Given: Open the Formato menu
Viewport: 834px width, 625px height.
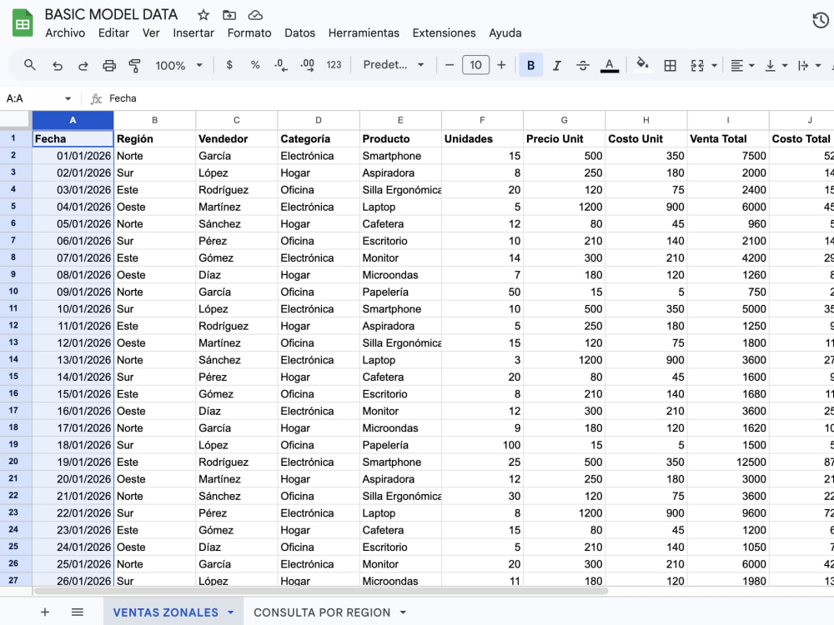Looking at the screenshot, I should (x=249, y=33).
